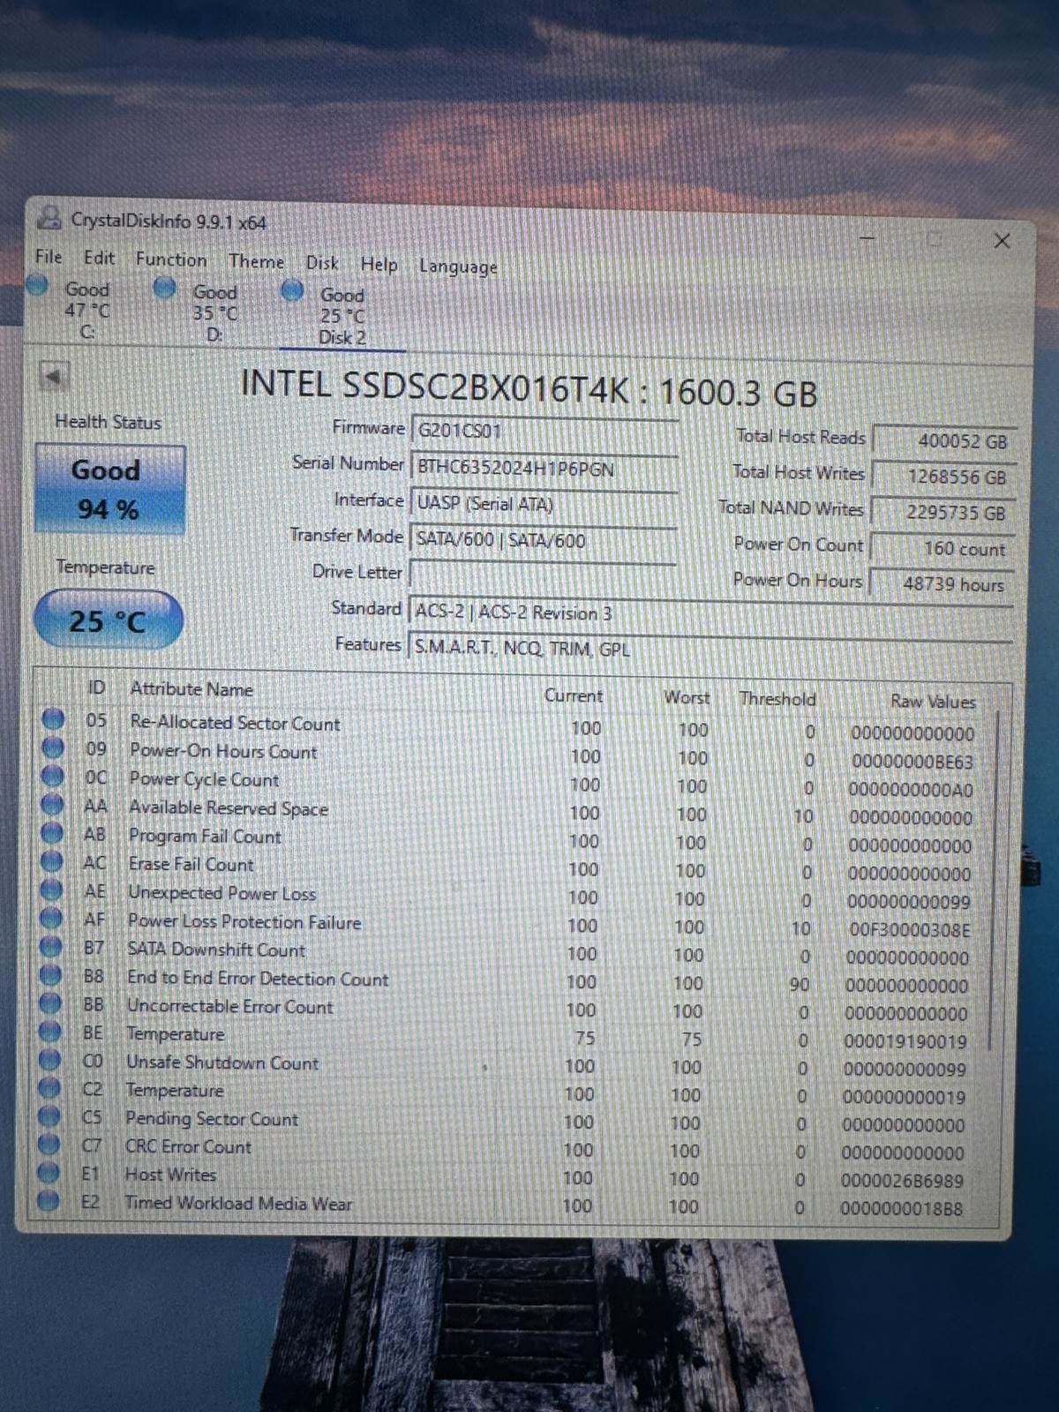Screen dimensions: 1059x1412
Task: Open the File menu
Action: tap(49, 257)
